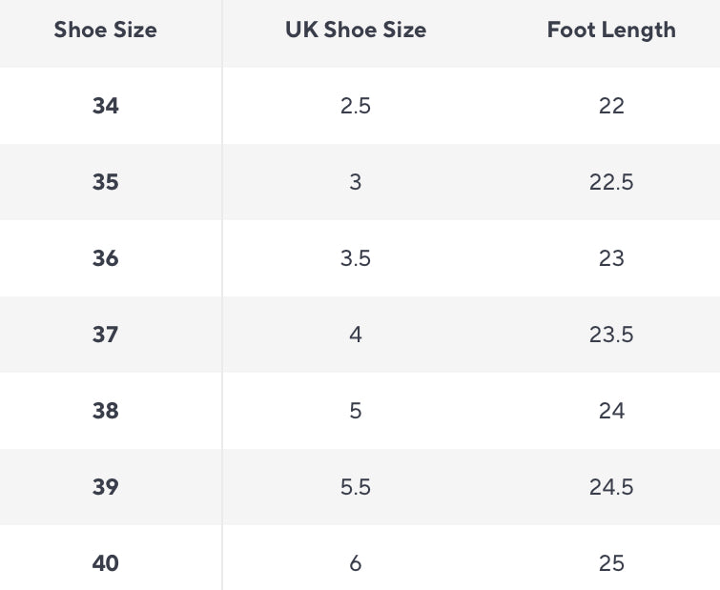Click foot length 22 cell

tap(611, 106)
